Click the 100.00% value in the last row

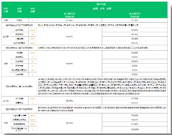coord(135,130)
